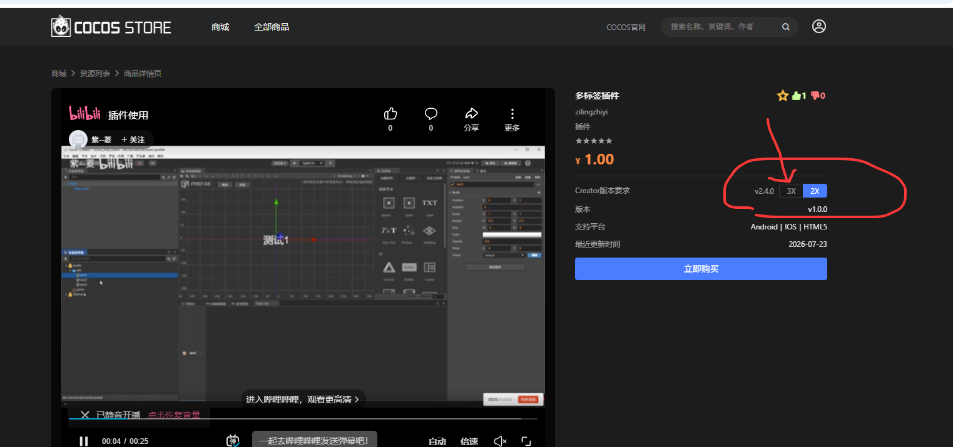Click the 商品详情页 breadcrumb
This screenshot has width=953, height=447.
tap(143, 73)
